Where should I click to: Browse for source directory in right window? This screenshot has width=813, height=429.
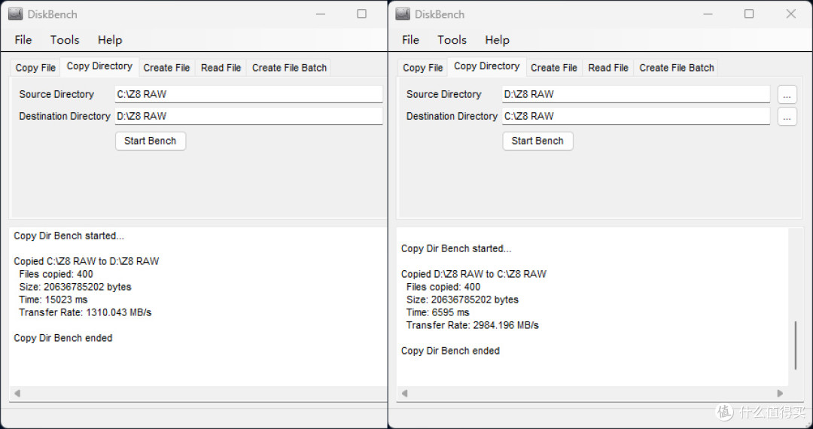pyautogui.click(x=787, y=95)
